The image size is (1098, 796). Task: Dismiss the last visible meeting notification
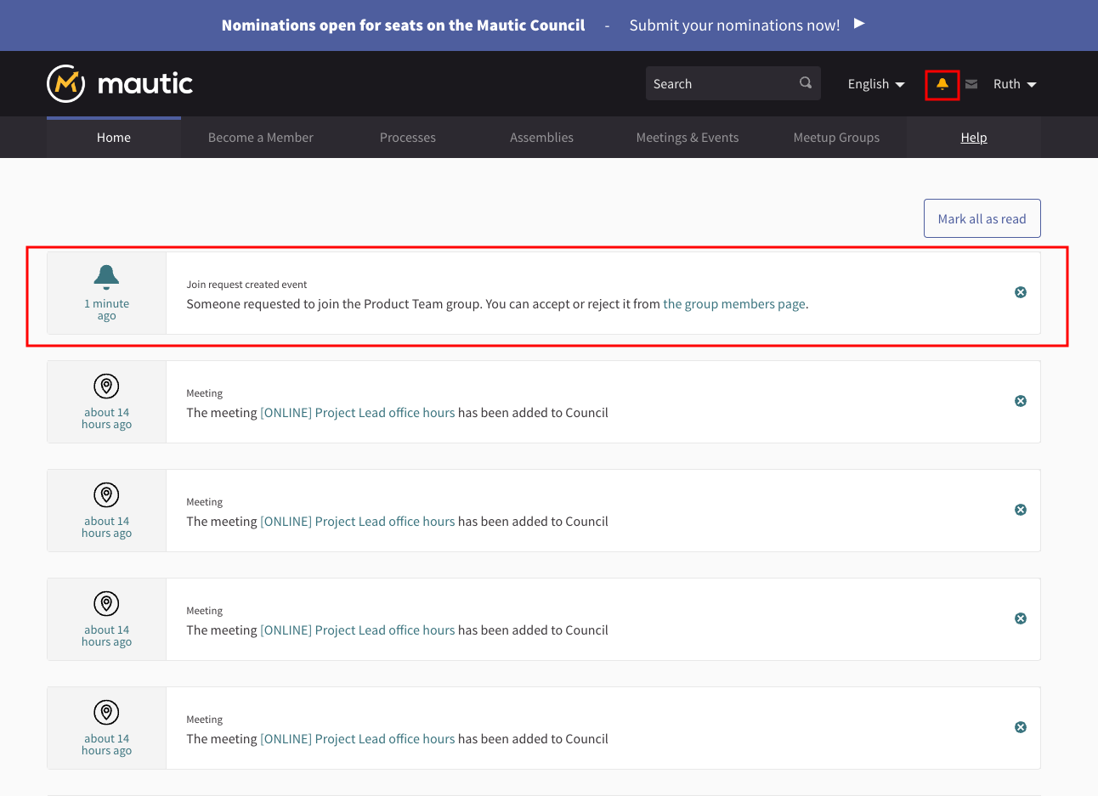click(x=1021, y=727)
